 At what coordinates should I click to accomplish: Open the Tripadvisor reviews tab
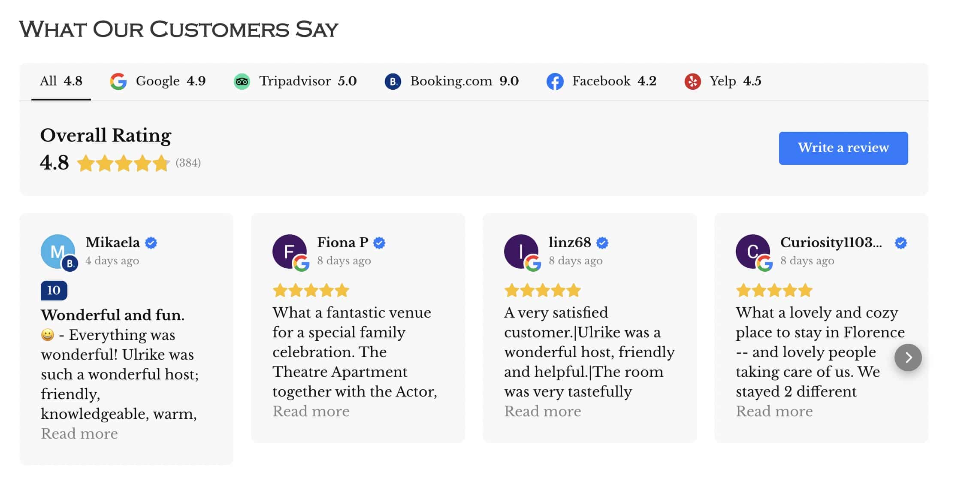295,81
